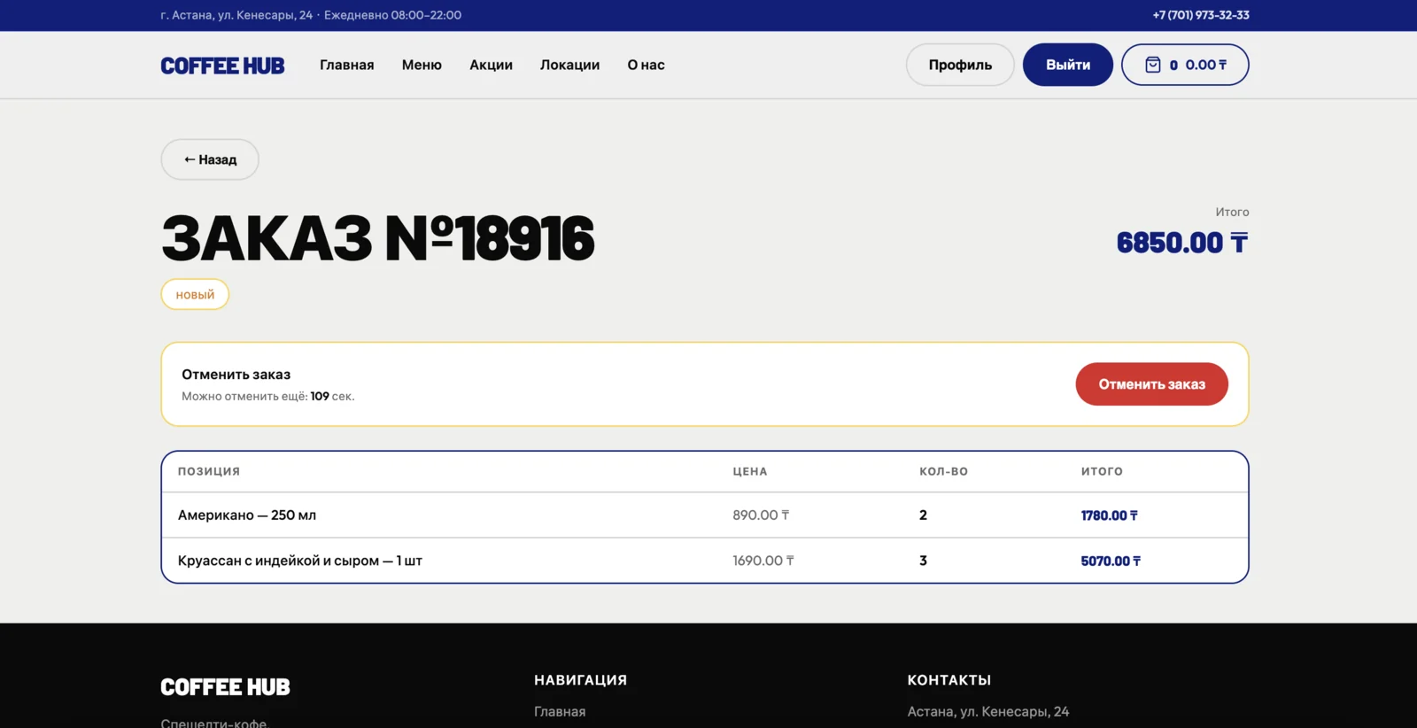Click the footer COFFEE HUB logo
The width and height of the screenshot is (1417, 728).
click(x=225, y=687)
